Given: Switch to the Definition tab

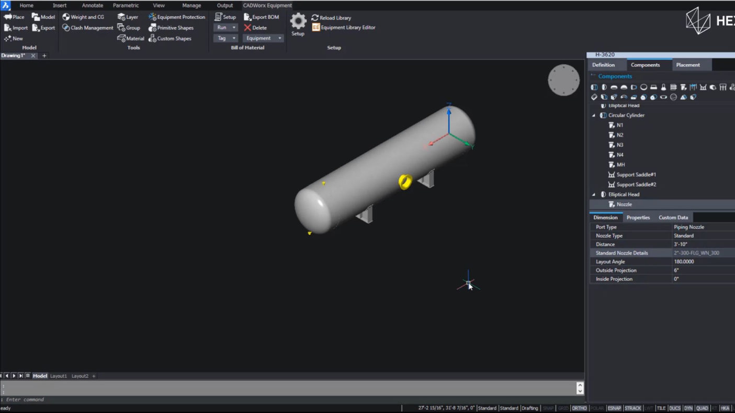Looking at the screenshot, I should pos(603,65).
